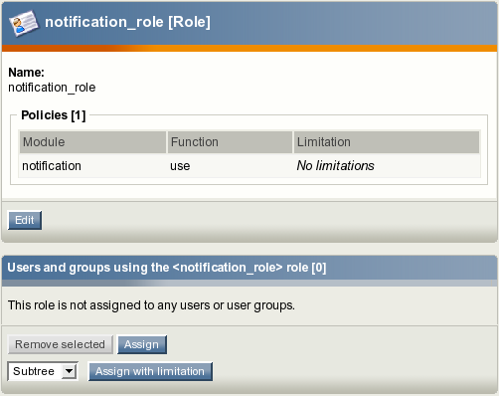Click the Assign button
Image resolution: width=499 pixels, height=396 pixels.
click(142, 344)
